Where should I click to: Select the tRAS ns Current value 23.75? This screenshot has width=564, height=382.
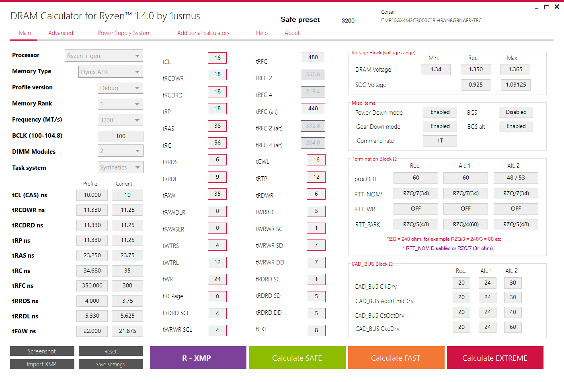127,256
